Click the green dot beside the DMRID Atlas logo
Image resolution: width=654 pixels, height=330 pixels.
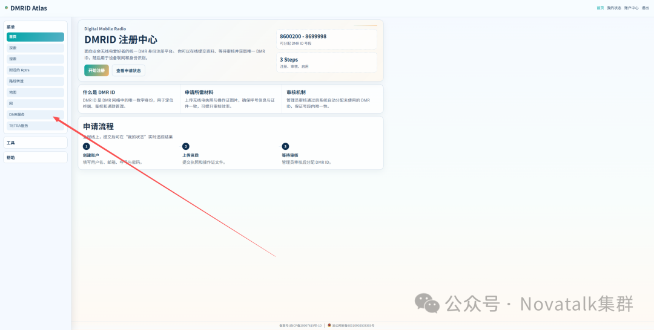click(x=6, y=8)
